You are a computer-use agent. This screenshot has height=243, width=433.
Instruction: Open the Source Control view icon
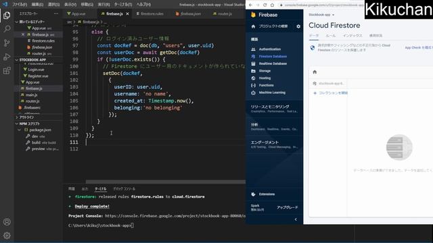(x=7, y=43)
